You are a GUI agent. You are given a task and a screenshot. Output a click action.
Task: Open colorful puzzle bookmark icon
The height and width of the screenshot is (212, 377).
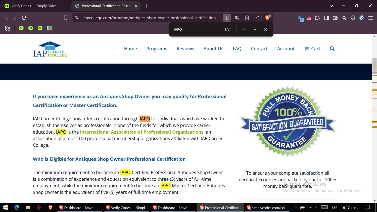tap(50, 28)
